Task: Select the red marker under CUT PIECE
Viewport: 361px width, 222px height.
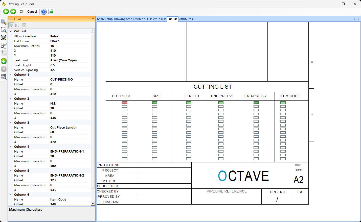Action: coord(125,103)
